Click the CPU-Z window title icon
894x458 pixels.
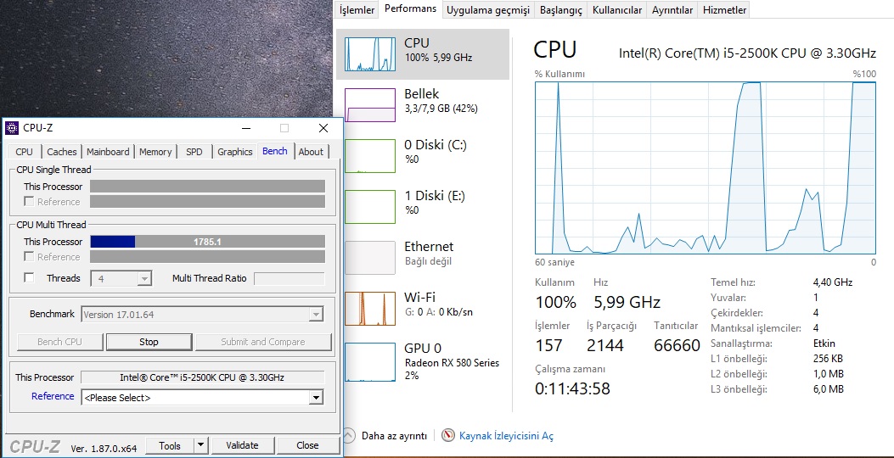point(11,127)
